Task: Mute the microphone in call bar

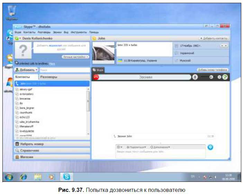Action: (195, 77)
